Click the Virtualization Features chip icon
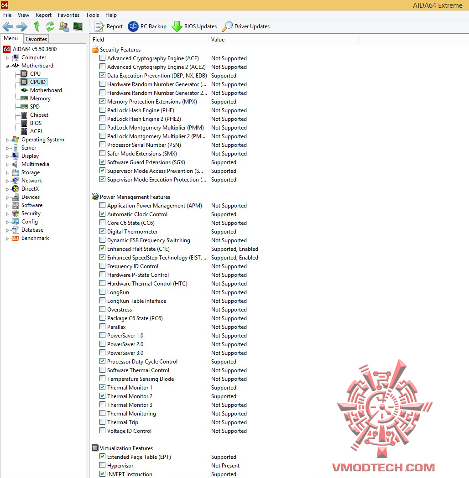 click(x=95, y=448)
